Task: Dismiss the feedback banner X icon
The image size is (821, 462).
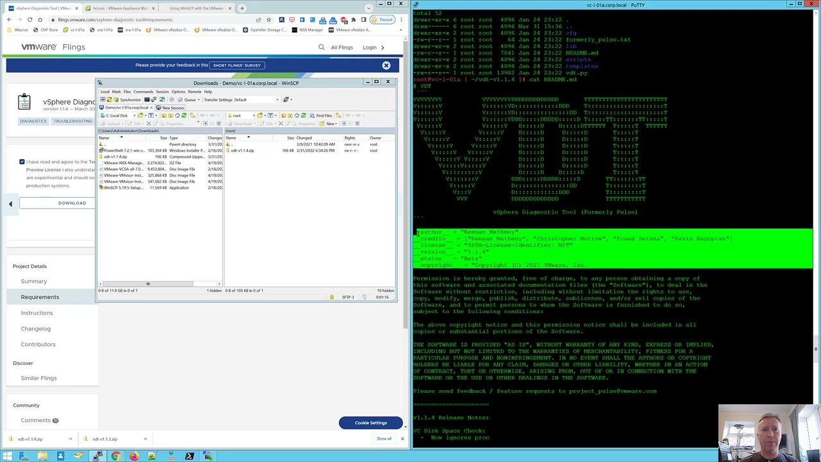Action: 386,65
